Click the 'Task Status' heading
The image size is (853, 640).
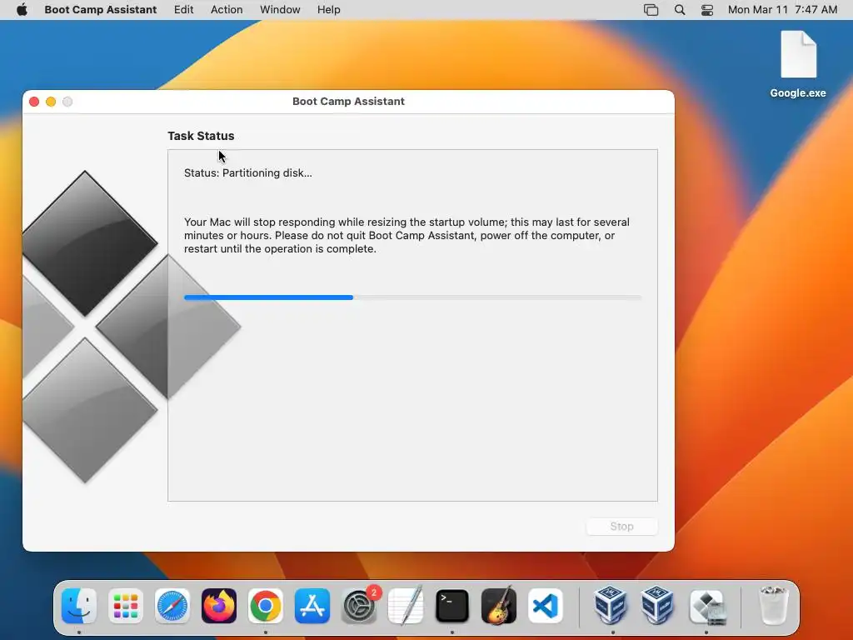[x=201, y=136]
